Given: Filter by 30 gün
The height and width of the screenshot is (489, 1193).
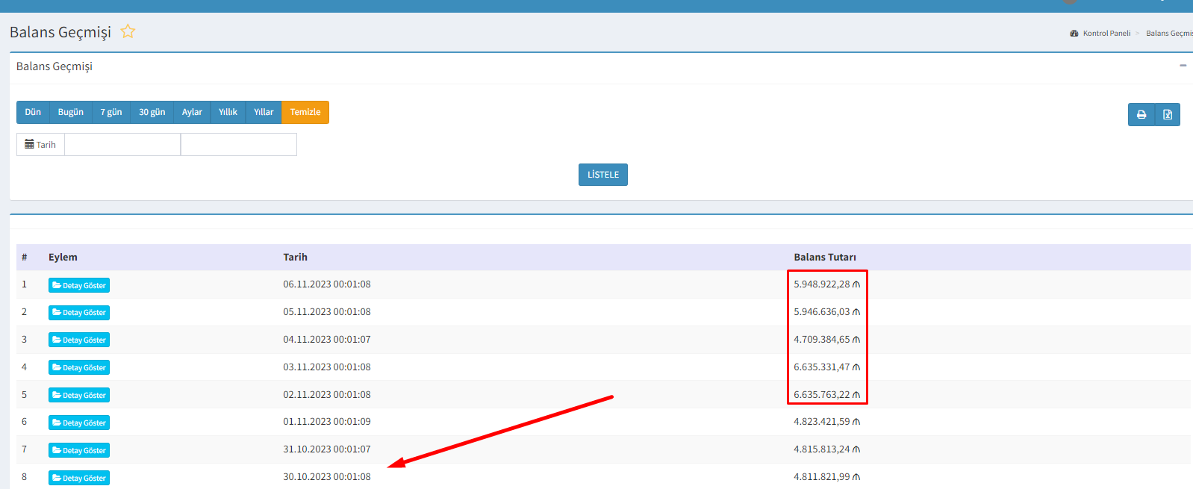Looking at the screenshot, I should tap(152, 112).
